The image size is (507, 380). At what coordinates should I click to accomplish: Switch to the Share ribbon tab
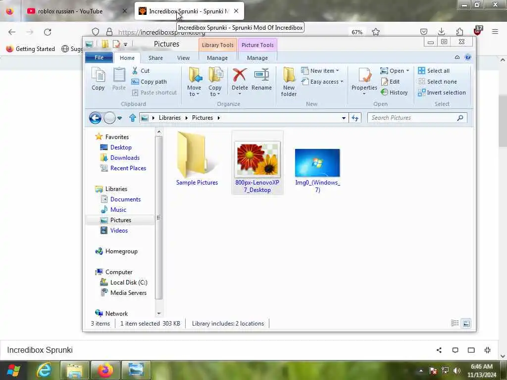point(155,58)
